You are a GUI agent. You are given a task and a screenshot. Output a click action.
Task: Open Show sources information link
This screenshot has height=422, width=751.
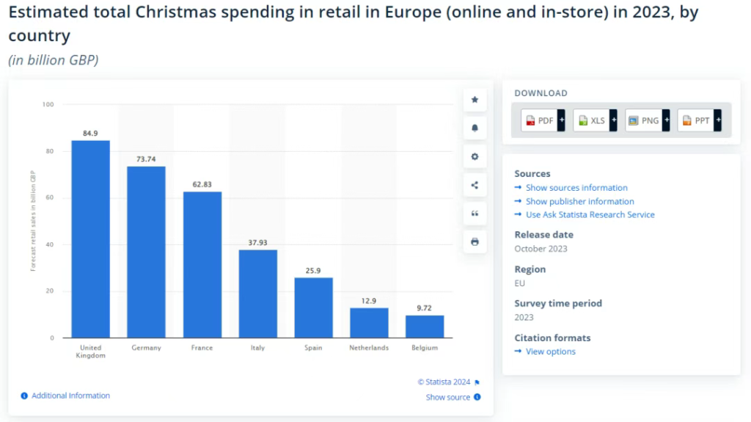pyautogui.click(x=576, y=188)
